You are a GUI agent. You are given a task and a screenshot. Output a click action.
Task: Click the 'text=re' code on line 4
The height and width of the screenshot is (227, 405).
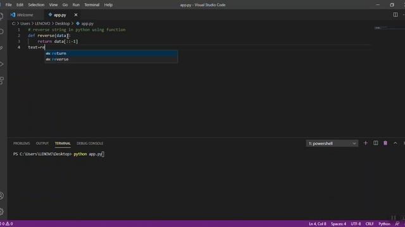(37, 47)
